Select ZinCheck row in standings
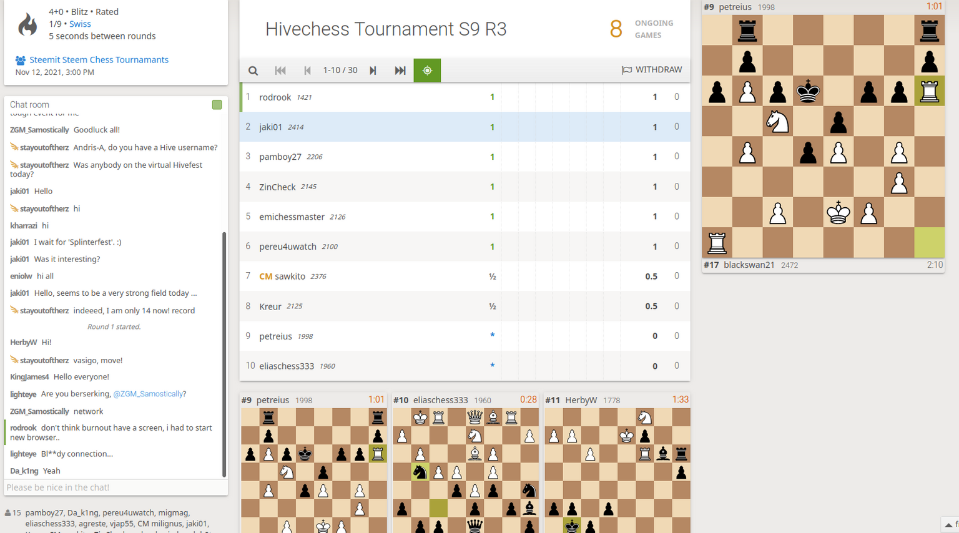Viewport: 959px width, 533px height. coord(465,187)
